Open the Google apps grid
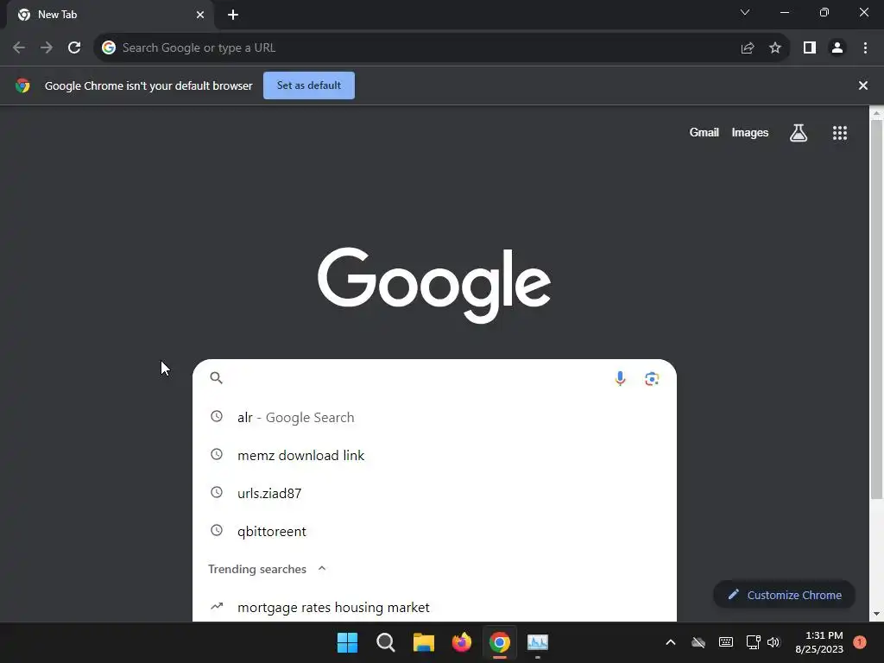Image resolution: width=884 pixels, height=663 pixels. coord(839,132)
